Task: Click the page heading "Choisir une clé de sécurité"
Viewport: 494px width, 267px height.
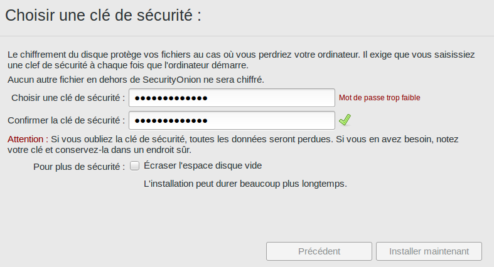Action: [x=103, y=16]
